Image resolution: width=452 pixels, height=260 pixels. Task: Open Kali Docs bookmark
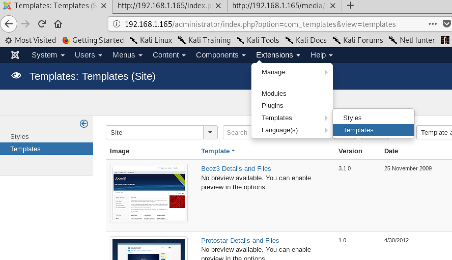click(x=306, y=40)
